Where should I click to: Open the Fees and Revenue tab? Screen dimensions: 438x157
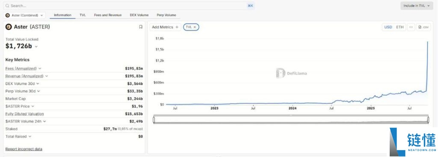tap(107, 15)
